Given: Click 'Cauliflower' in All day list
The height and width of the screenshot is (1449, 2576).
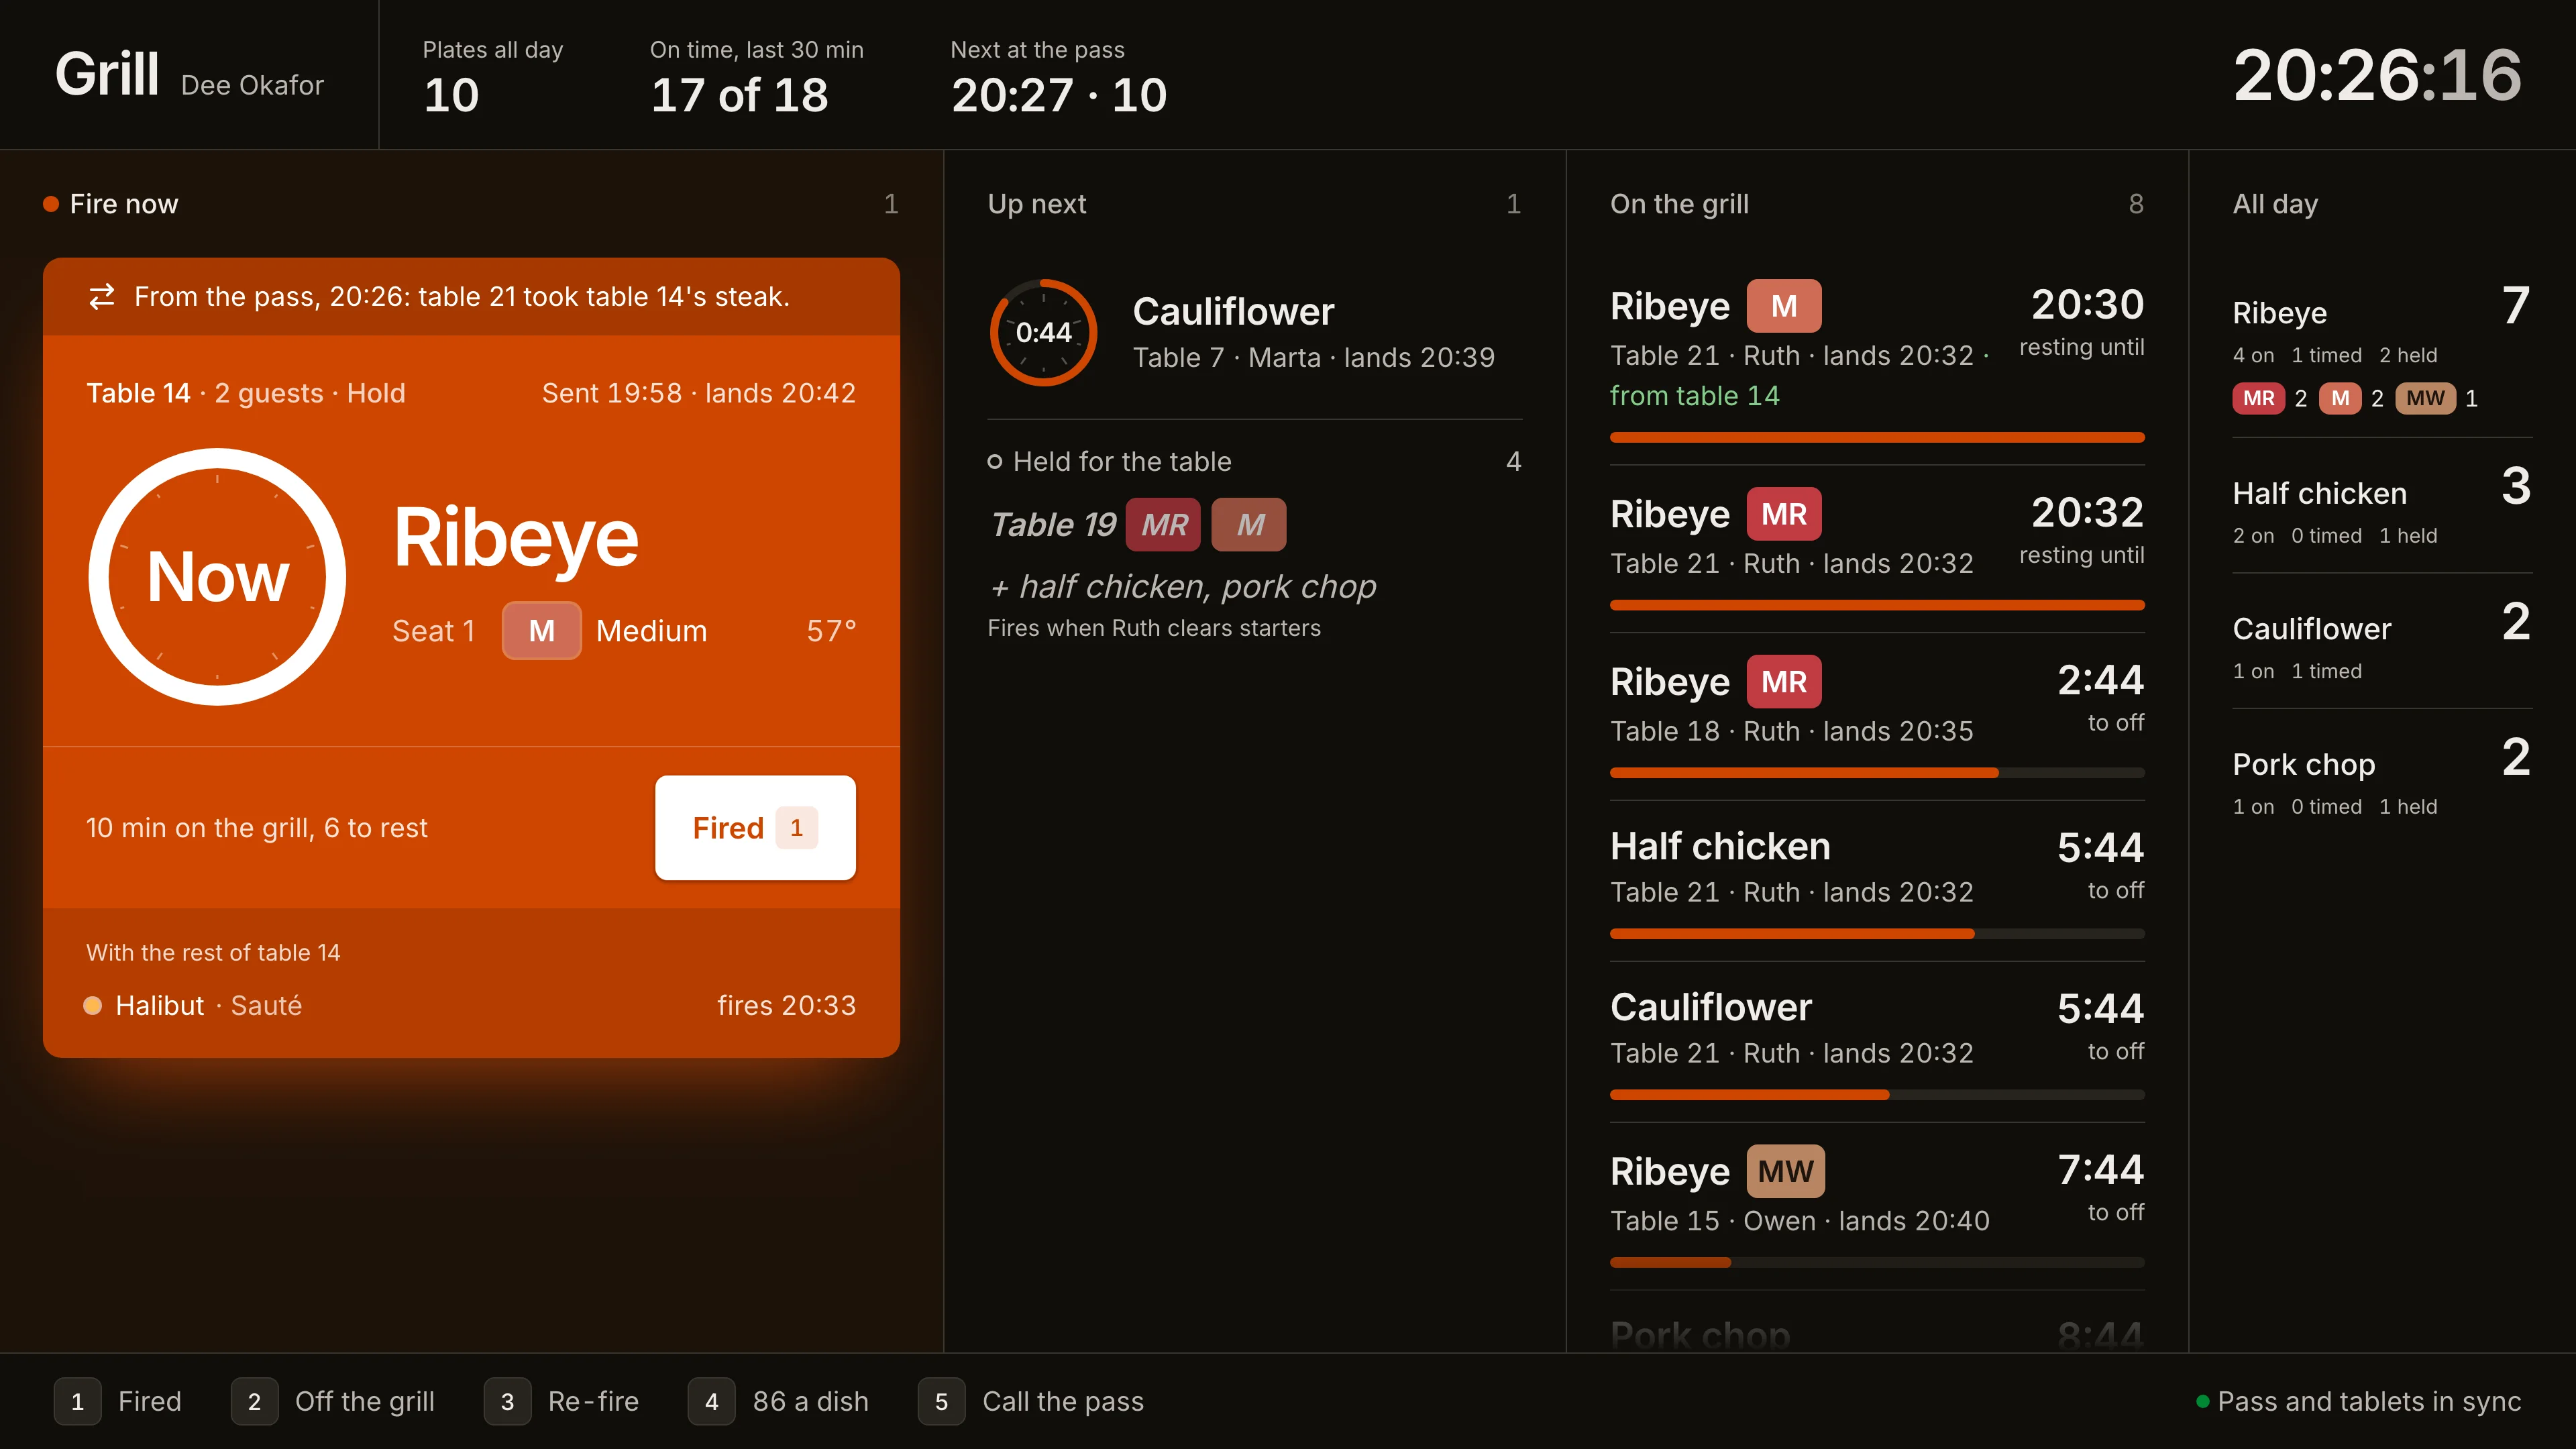Looking at the screenshot, I should 2311,629.
